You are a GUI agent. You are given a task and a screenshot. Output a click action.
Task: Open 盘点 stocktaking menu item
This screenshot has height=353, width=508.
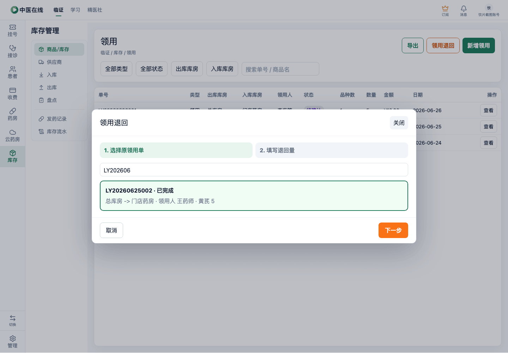[x=59, y=100]
